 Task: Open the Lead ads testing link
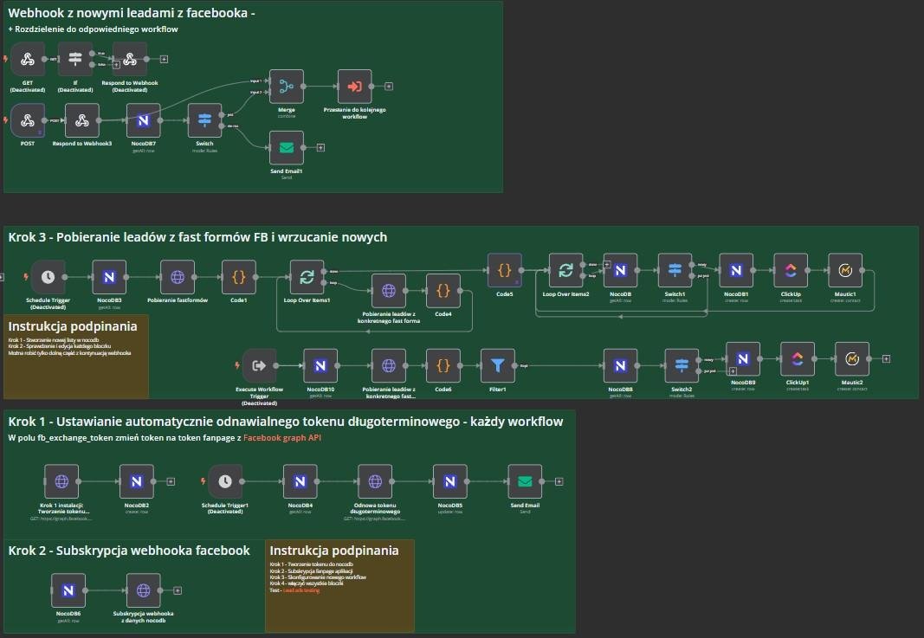click(301, 590)
